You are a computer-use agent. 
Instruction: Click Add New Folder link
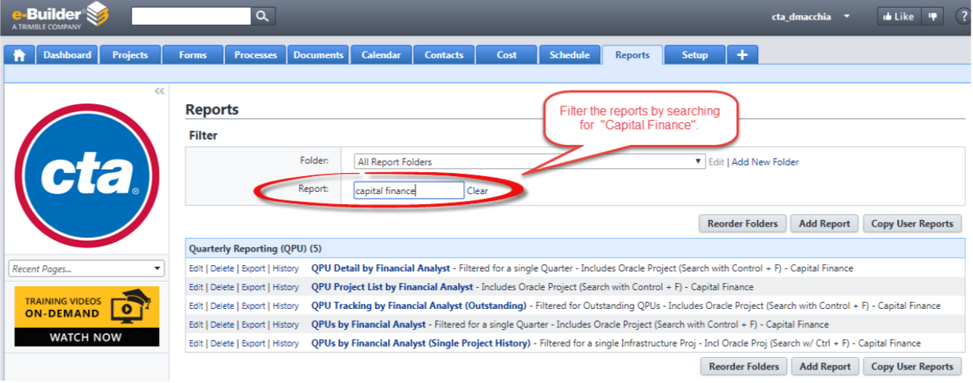[x=765, y=162]
